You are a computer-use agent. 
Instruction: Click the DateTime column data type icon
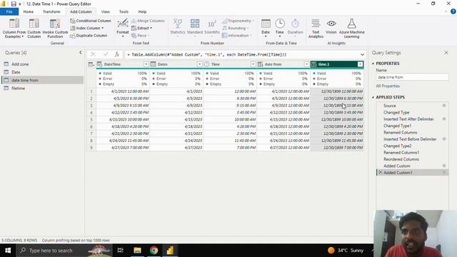coord(100,64)
